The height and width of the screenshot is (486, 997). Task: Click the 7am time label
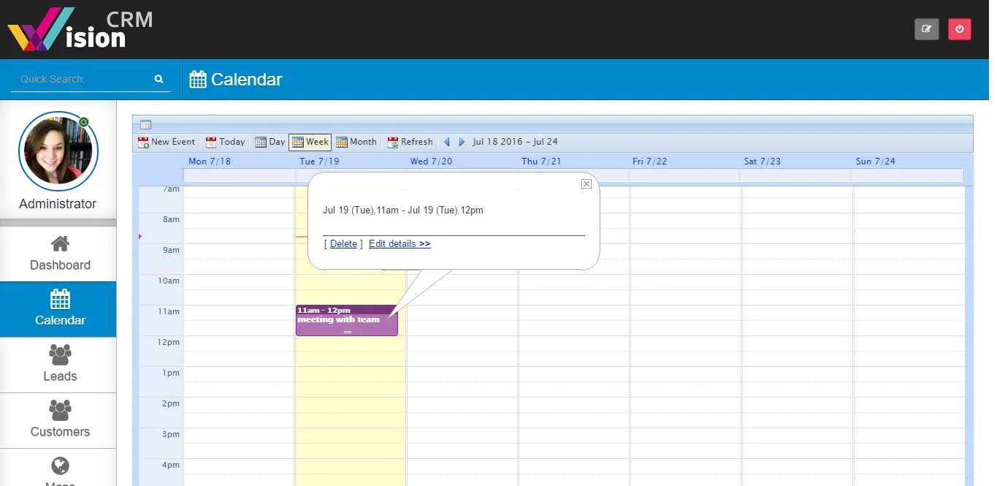pyautogui.click(x=171, y=189)
